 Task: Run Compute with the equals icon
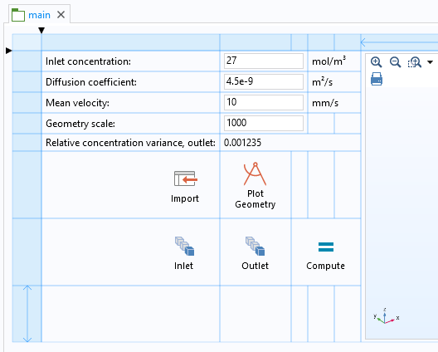point(326,247)
